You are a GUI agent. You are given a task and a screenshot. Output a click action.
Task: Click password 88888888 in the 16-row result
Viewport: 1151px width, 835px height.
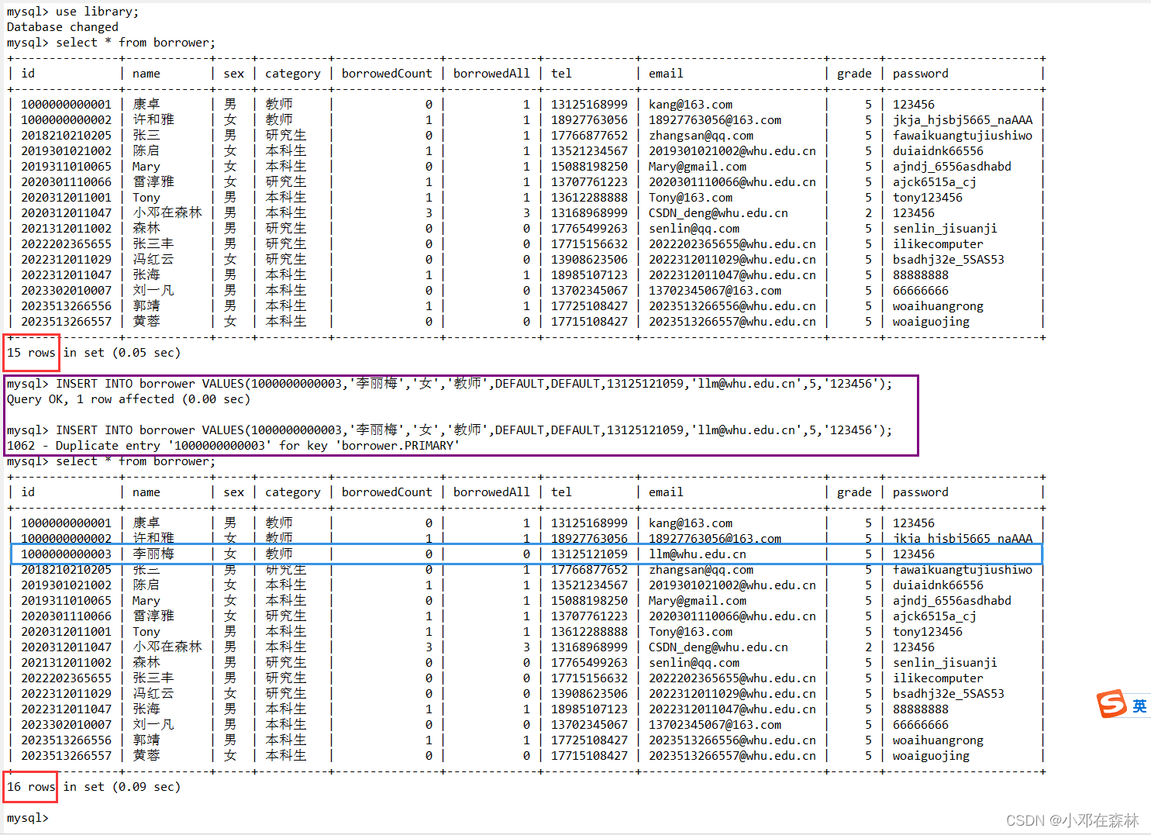tap(921, 709)
